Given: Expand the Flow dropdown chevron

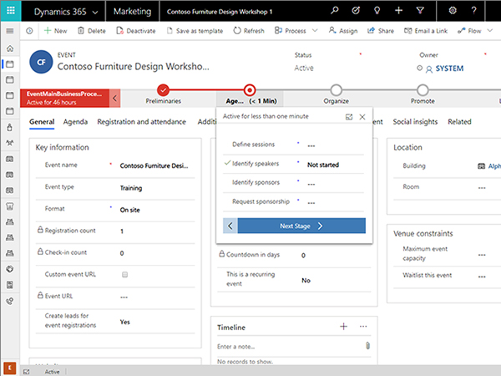Looking at the screenshot, I should point(490,31).
